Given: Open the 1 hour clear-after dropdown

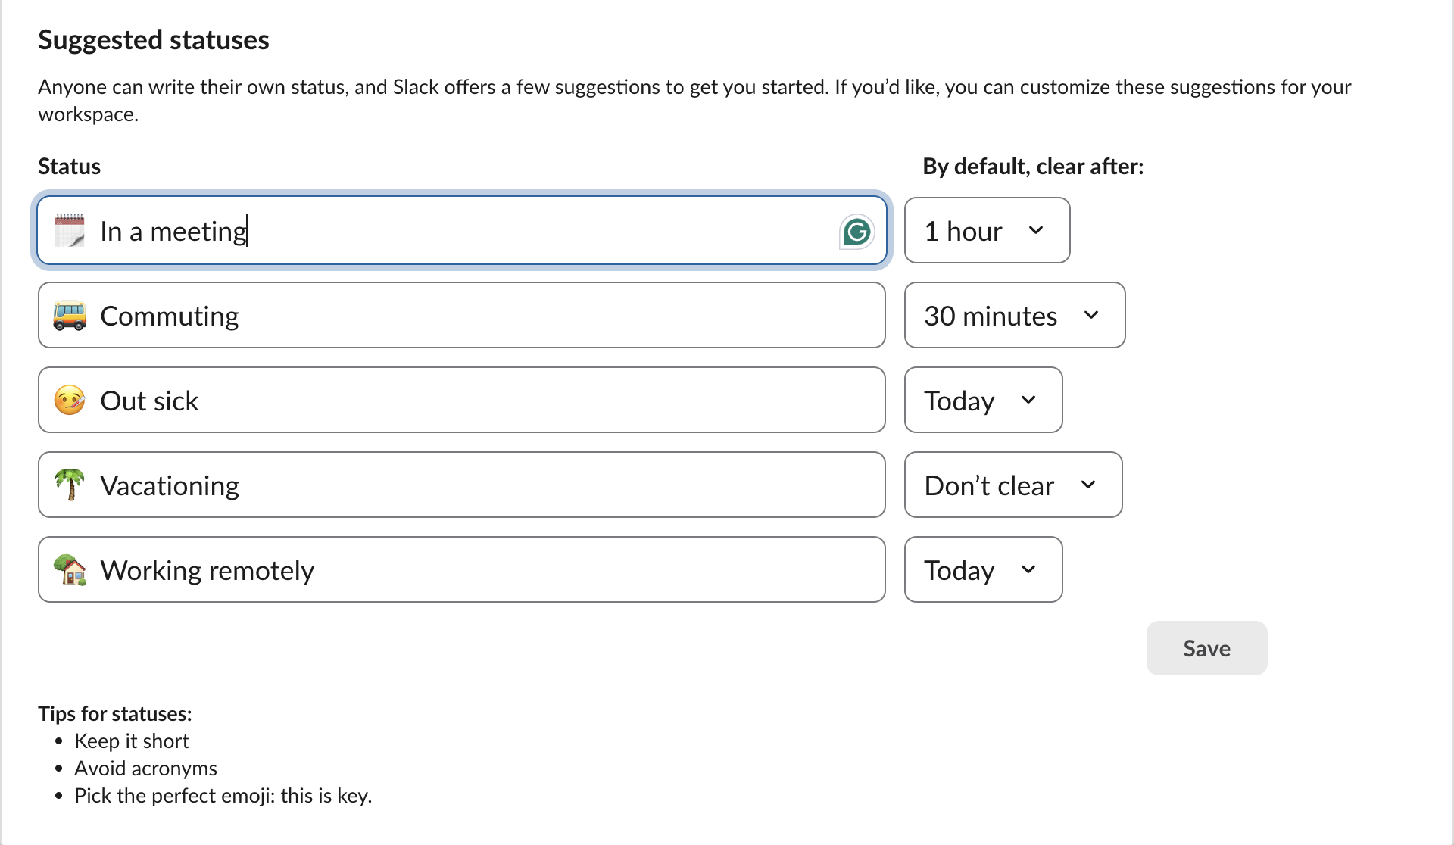Looking at the screenshot, I should pos(987,230).
